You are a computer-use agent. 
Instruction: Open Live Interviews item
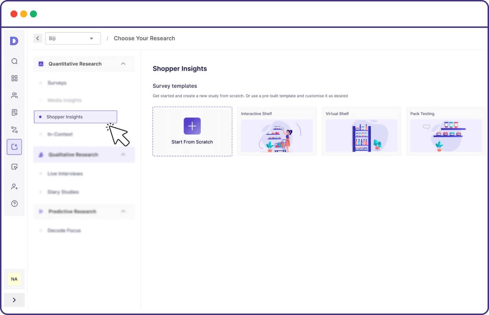click(65, 174)
